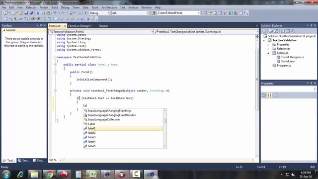Open Google Chrome from the taskbar
This screenshot has width=318, height=179.
coord(49,175)
